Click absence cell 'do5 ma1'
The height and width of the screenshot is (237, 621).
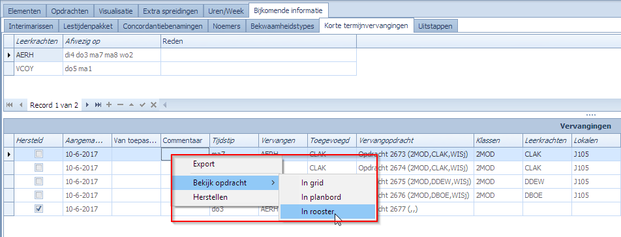click(112, 69)
